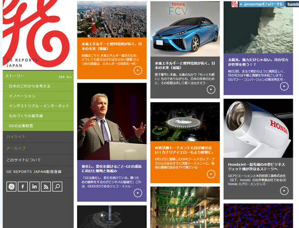This screenshot has width=299, height=228.
Task: Click excerpt text starting 毎日2回、まるで時計のように
Action: (x=257, y=75)
